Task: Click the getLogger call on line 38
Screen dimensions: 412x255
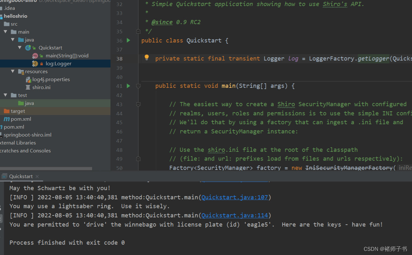Action: 373,58
